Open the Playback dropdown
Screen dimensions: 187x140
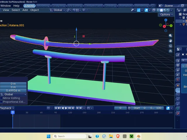7,108
